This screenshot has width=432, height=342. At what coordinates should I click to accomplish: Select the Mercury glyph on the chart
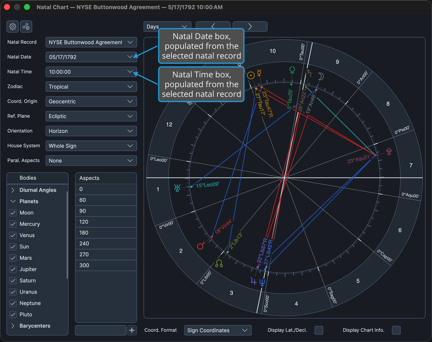pyautogui.click(x=259, y=73)
